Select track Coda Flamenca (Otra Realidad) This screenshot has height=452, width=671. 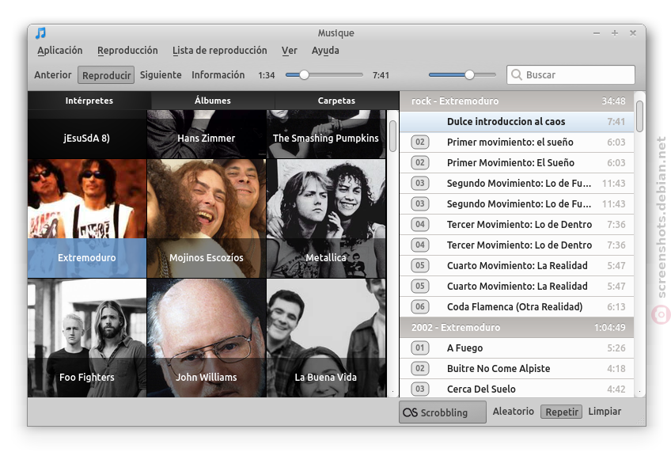click(x=517, y=306)
